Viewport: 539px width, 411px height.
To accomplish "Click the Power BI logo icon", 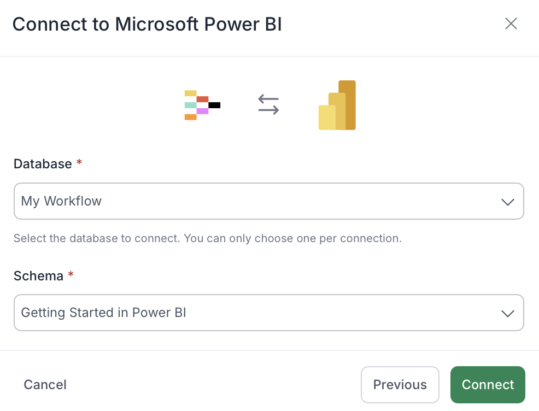I will tap(337, 105).
